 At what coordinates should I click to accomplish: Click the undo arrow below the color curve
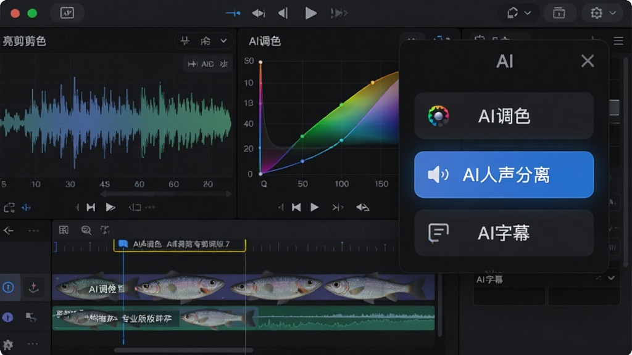362,207
